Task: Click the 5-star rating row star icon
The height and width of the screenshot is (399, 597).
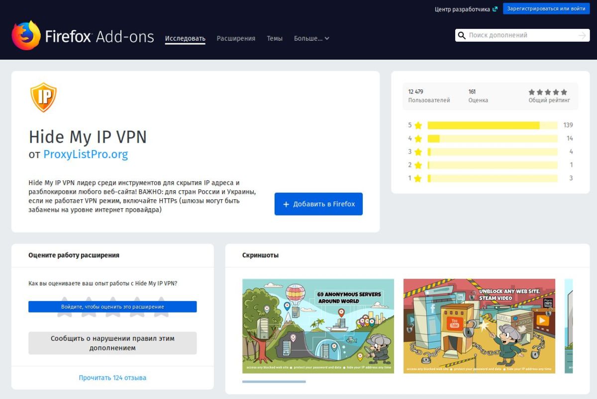Action: (418, 125)
